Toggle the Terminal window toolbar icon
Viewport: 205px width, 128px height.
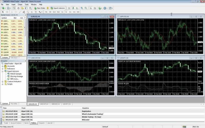[26, 8]
